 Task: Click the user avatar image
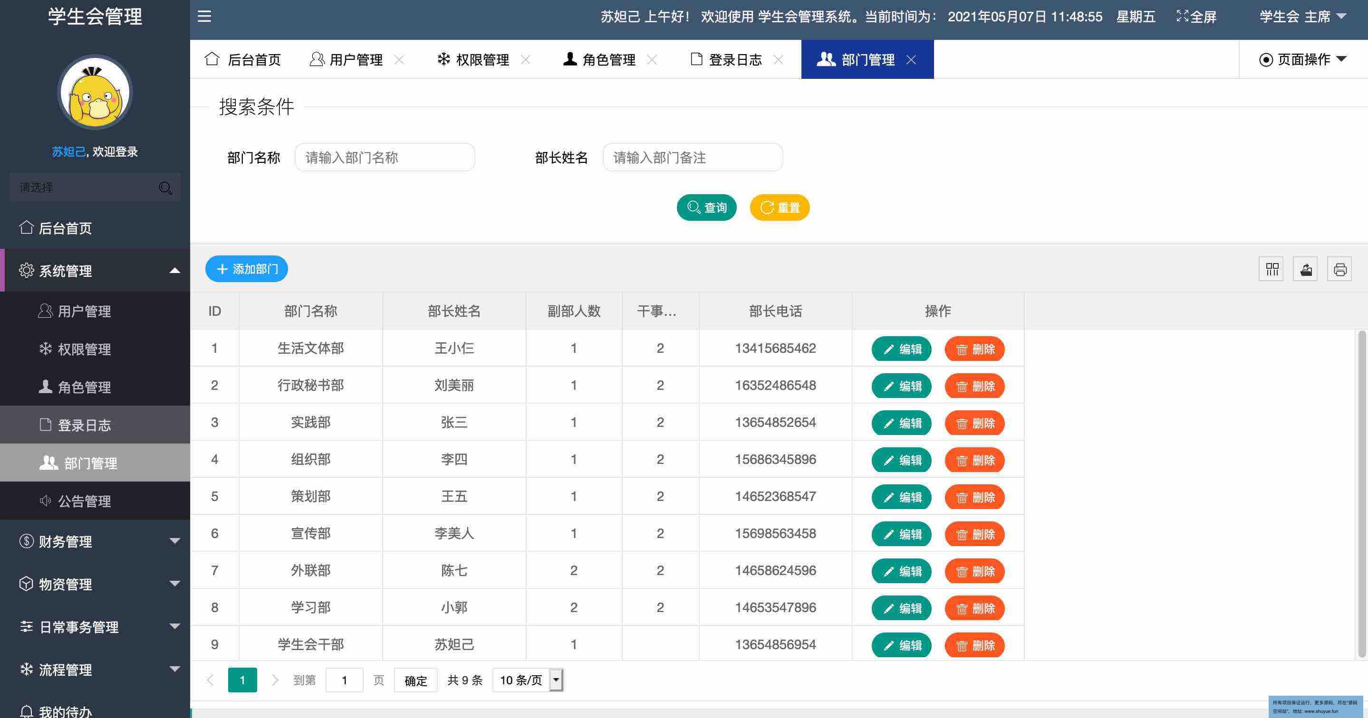coord(95,93)
